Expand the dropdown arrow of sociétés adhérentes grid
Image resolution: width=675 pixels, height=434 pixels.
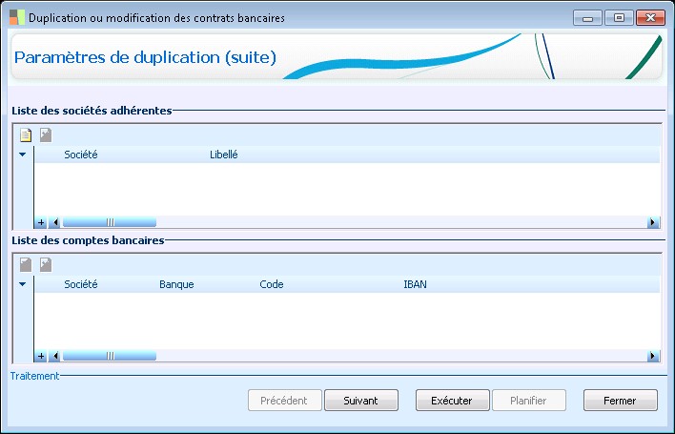tap(22, 155)
